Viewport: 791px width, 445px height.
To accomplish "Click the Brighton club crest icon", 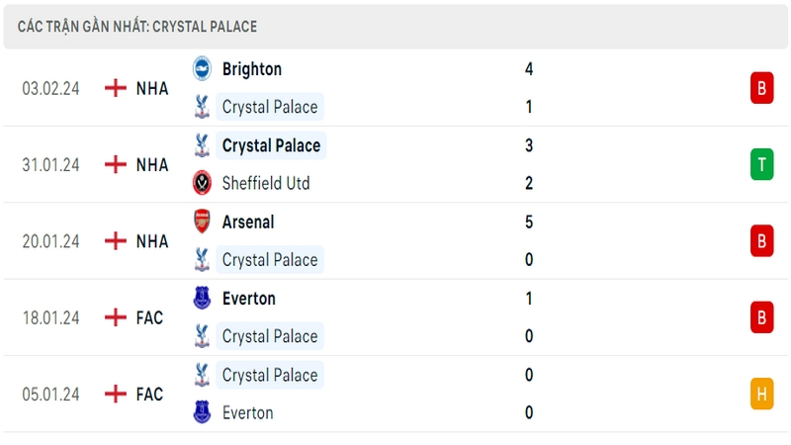I will (x=203, y=68).
